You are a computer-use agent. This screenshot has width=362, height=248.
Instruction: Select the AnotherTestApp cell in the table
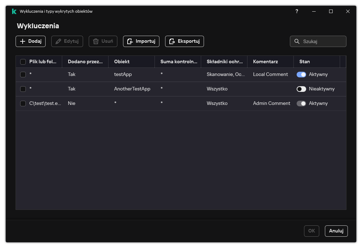[x=132, y=89]
